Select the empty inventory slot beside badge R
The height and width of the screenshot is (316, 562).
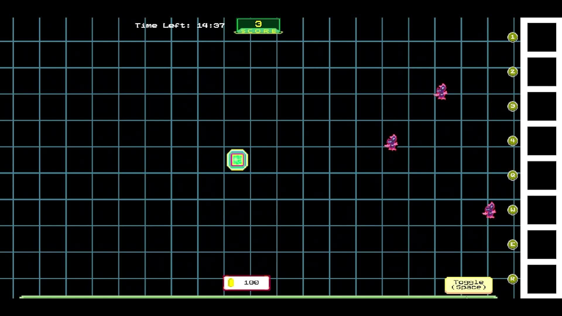(542, 279)
